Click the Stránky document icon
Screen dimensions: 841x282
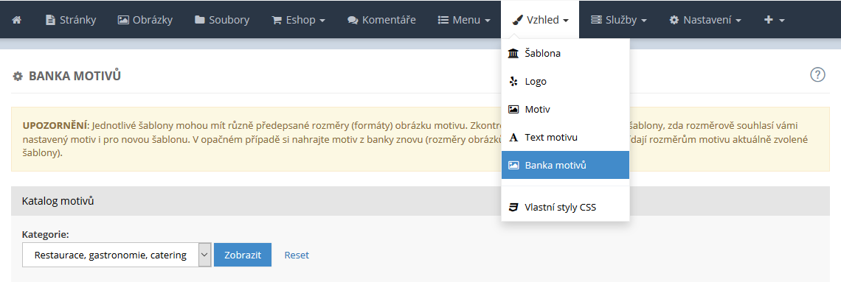point(50,20)
